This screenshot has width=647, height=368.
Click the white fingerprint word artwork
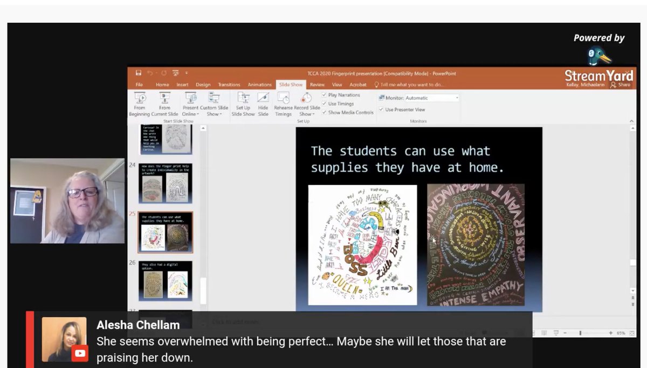coord(362,244)
